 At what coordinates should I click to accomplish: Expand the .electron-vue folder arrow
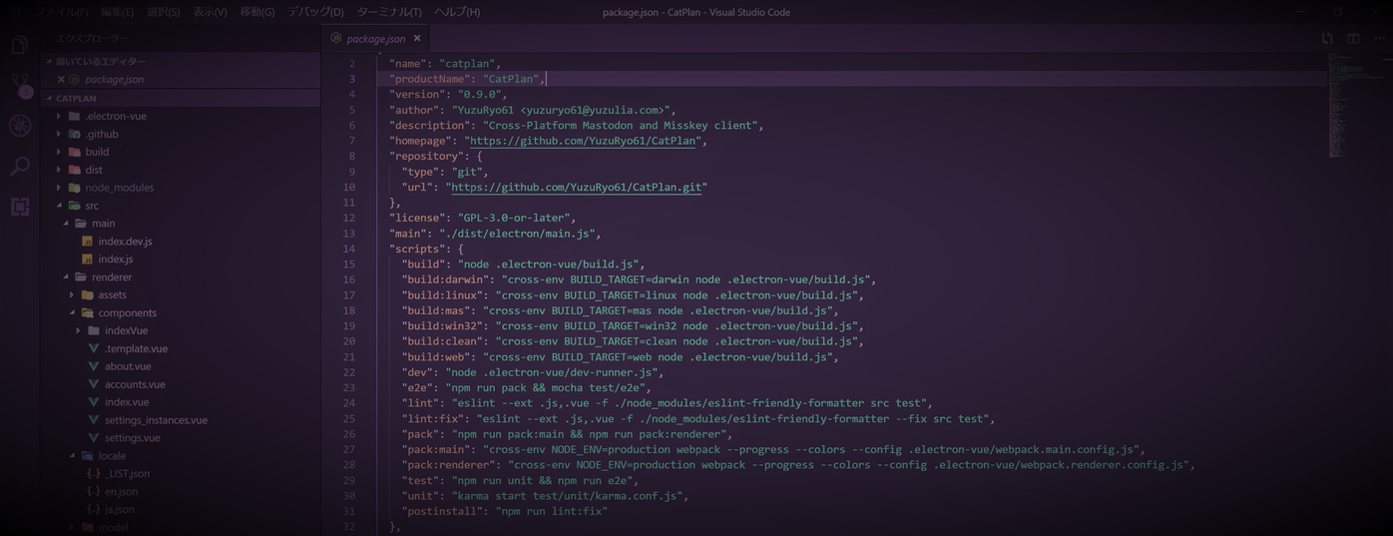click(59, 116)
